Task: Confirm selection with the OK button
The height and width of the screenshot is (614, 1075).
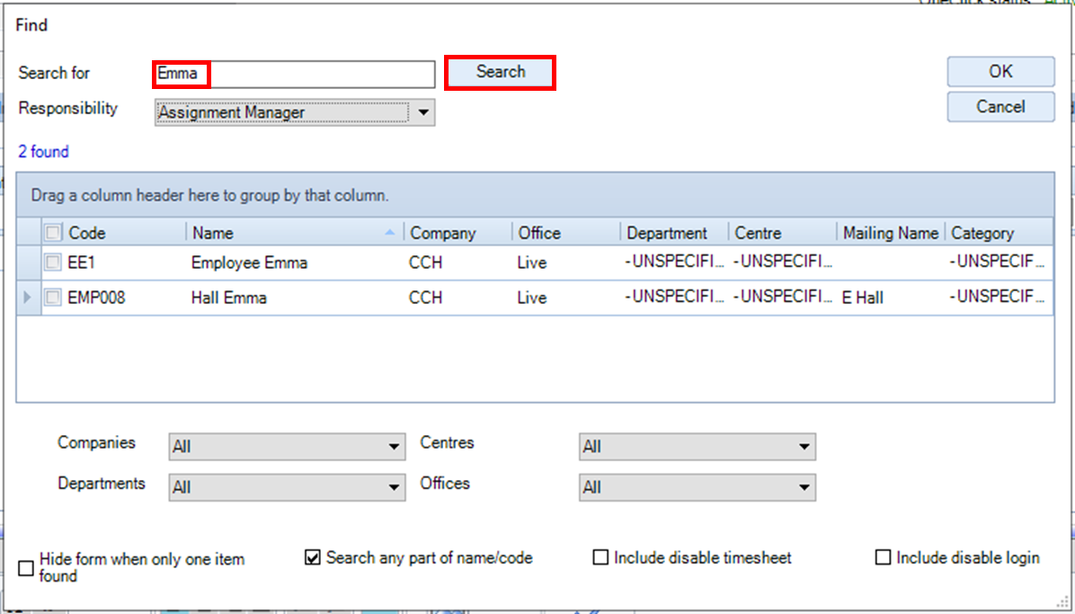Action: click(x=1000, y=71)
